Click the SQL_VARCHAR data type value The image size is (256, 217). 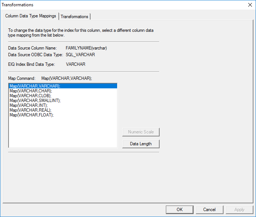click(80, 55)
